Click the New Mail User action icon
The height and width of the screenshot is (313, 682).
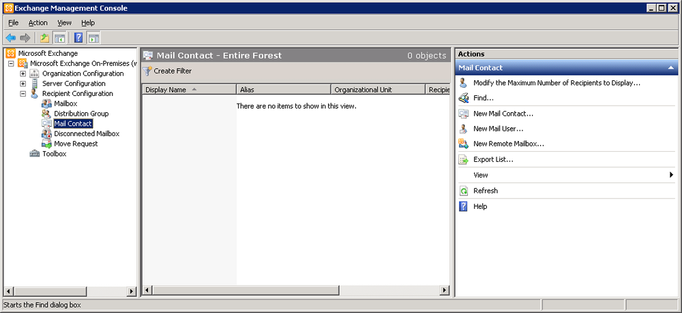coord(464,129)
